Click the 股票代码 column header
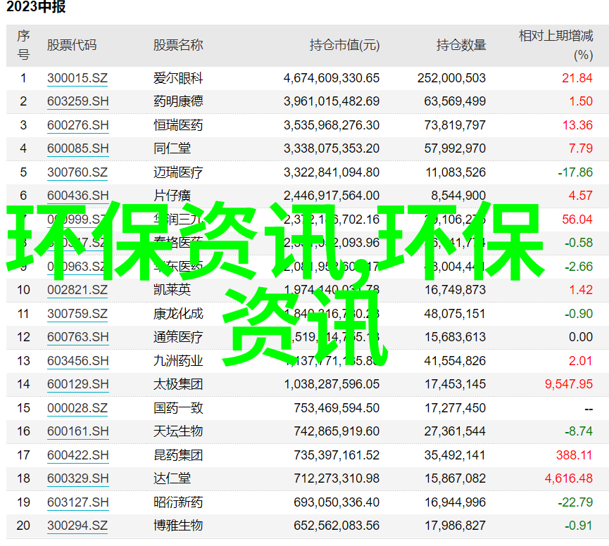 pyautogui.click(x=72, y=45)
